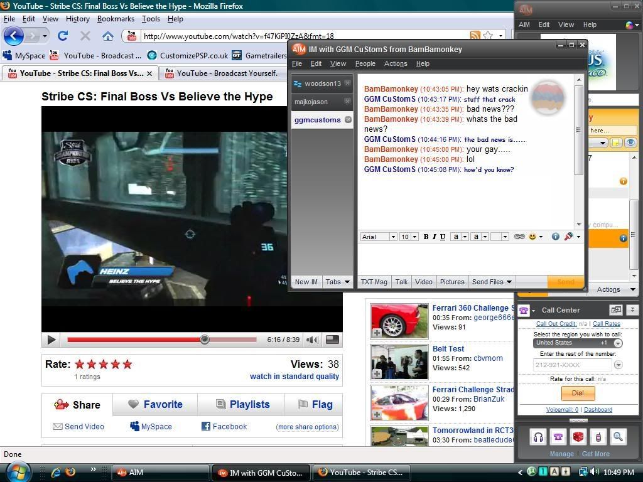
Task: Open the Playlists tab under the video
Action: point(243,405)
